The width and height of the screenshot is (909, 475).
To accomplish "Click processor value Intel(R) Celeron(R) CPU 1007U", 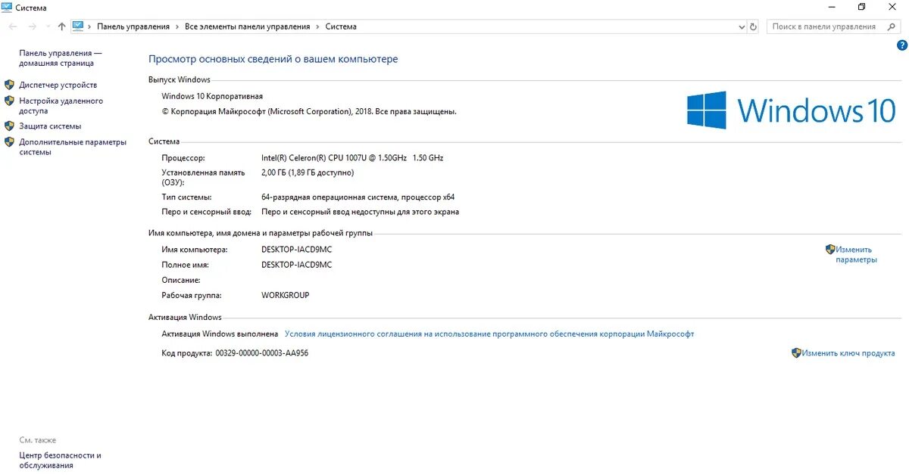I will click(x=352, y=158).
